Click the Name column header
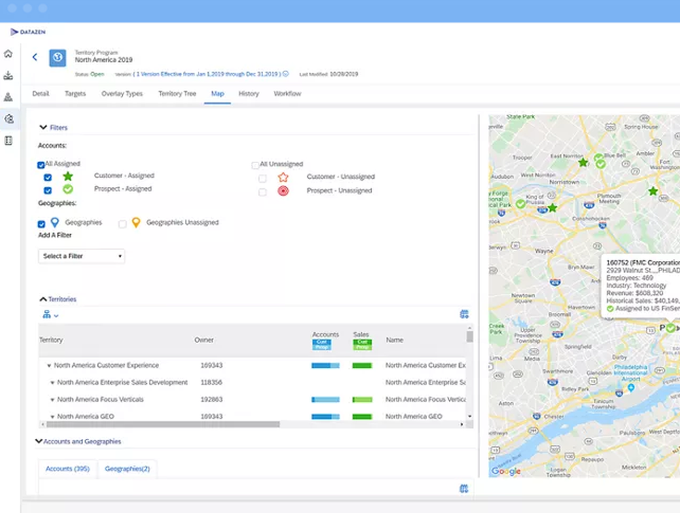 point(394,340)
